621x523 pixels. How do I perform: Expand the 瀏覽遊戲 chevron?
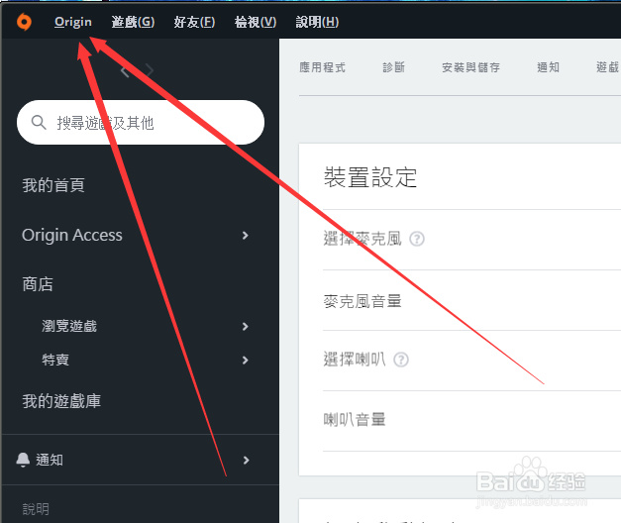(x=246, y=327)
